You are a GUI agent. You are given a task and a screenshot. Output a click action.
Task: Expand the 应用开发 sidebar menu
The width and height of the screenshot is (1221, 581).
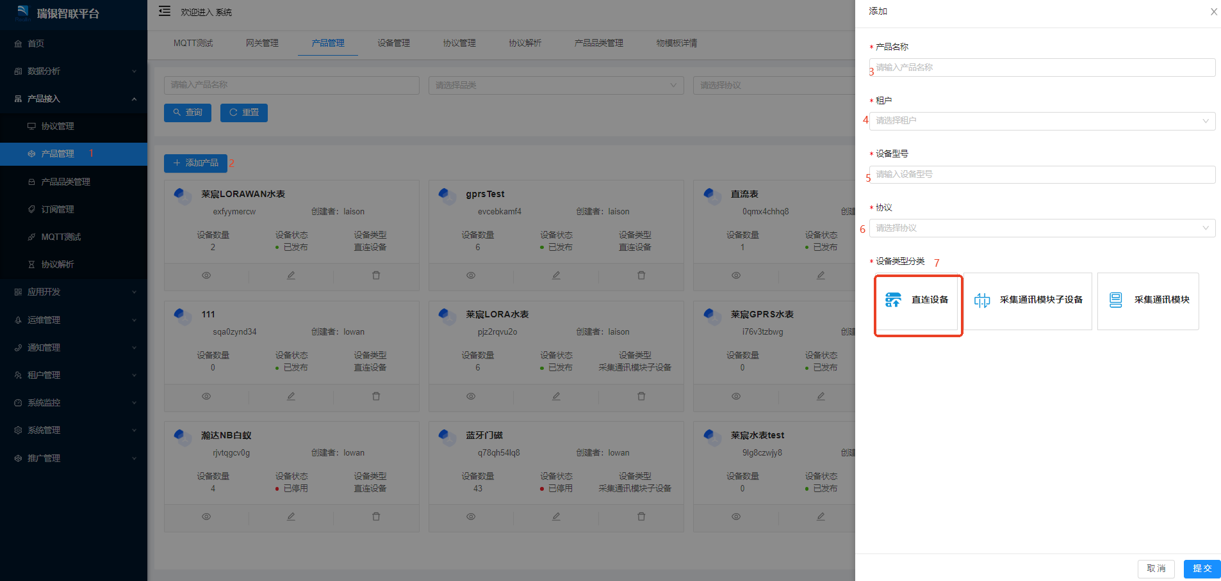74,292
